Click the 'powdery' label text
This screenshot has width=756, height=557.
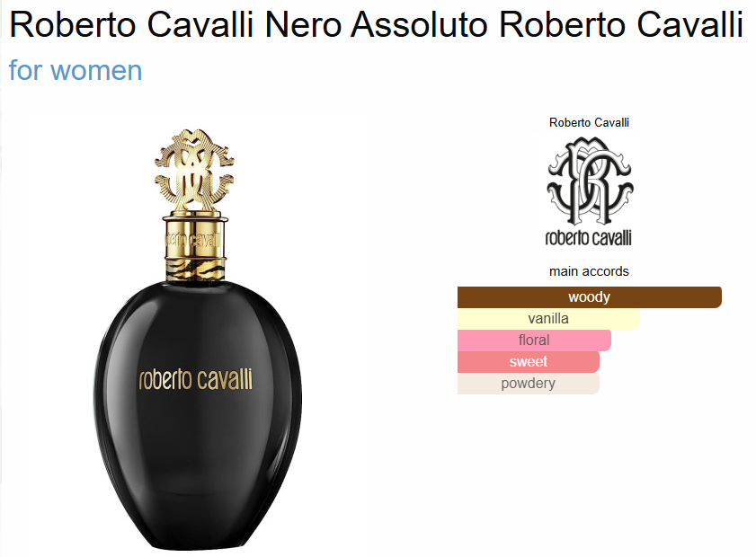tap(529, 384)
